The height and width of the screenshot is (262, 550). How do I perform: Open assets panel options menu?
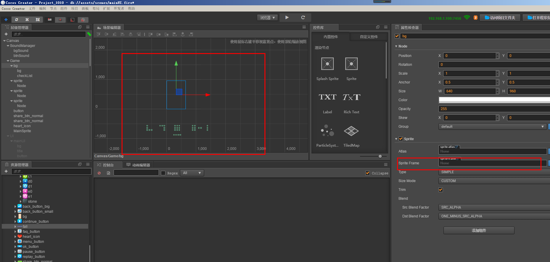coord(88,164)
